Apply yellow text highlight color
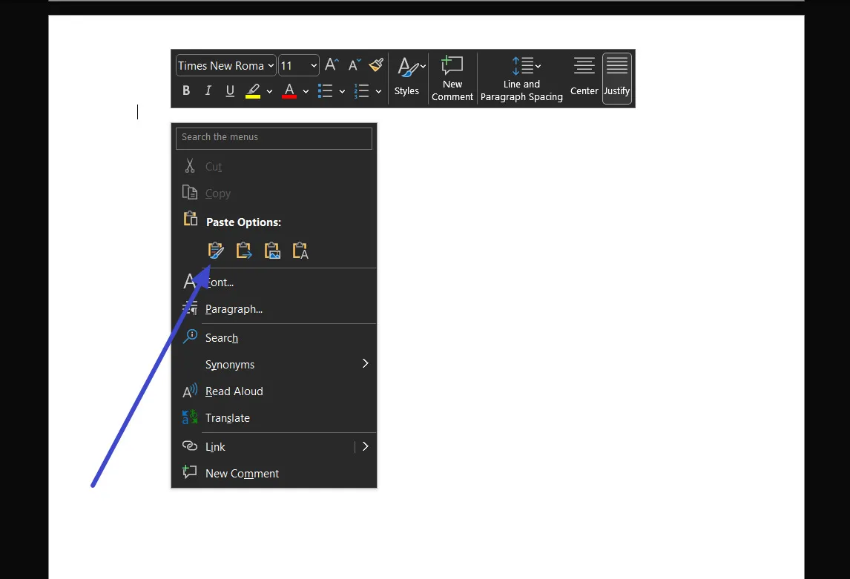850x579 pixels. click(x=253, y=90)
